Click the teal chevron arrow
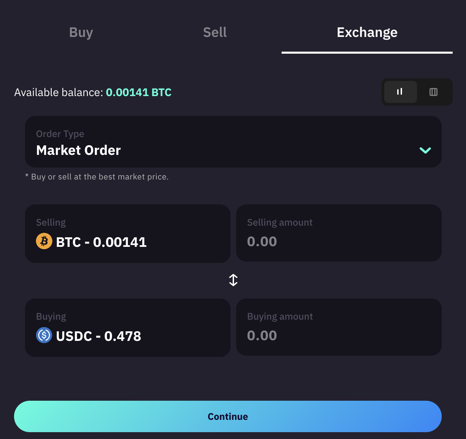 click(425, 150)
